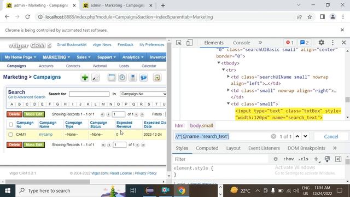Expand Sales menu dropdown
This screenshot has width=350, height=197.
(x=84, y=57)
